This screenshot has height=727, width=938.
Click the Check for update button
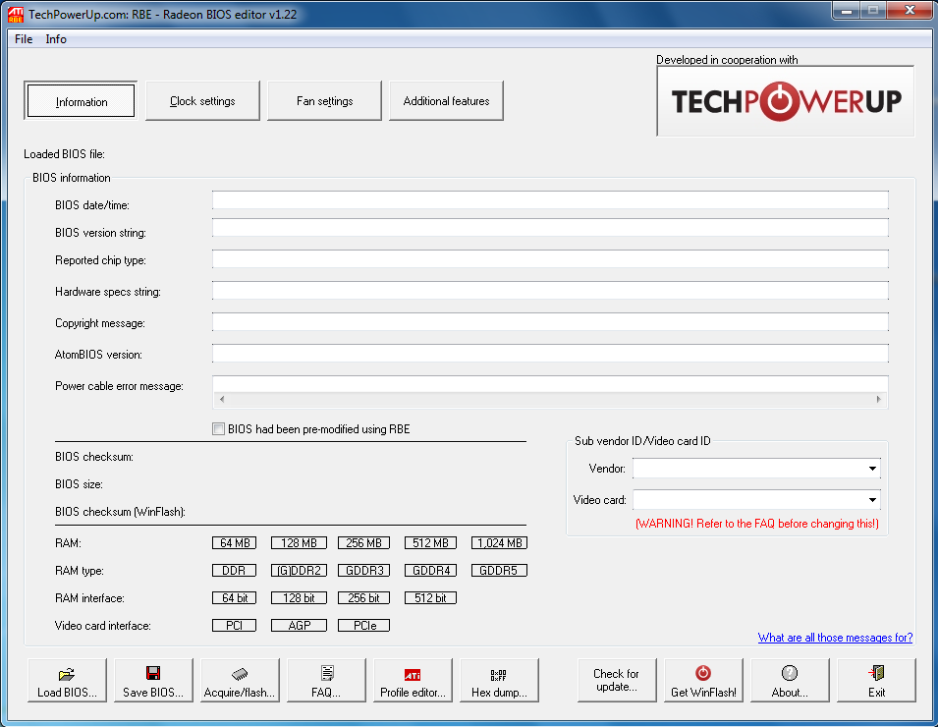point(617,680)
